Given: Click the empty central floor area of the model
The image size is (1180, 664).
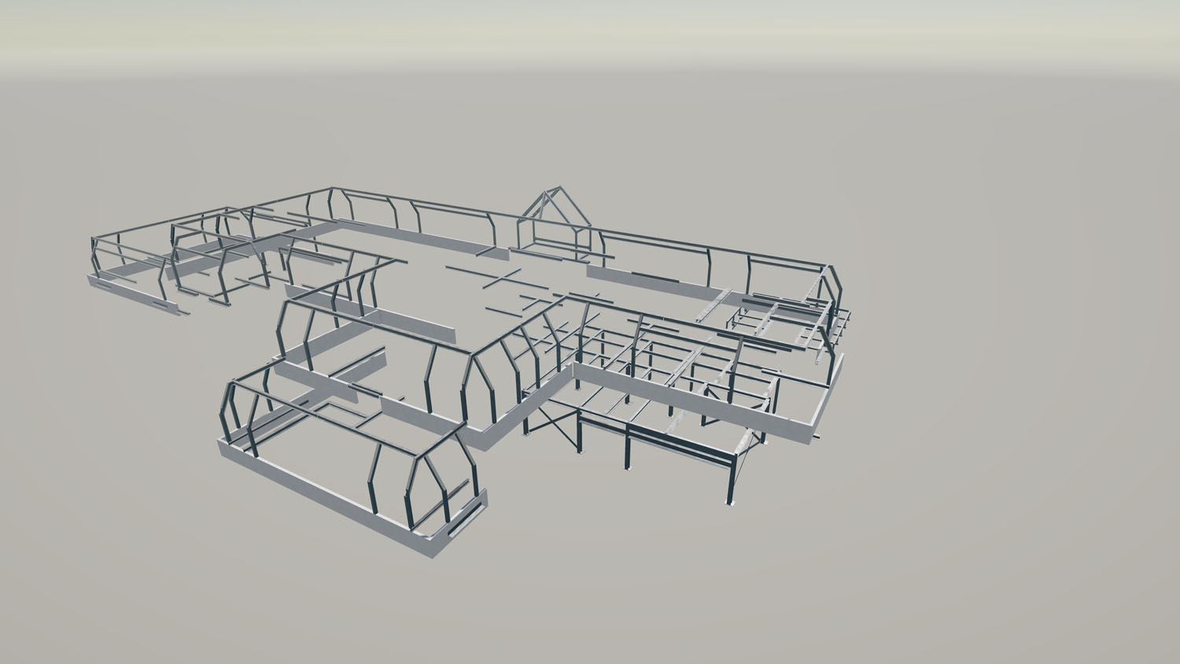Looking at the screenshot, I should point(441,291).
